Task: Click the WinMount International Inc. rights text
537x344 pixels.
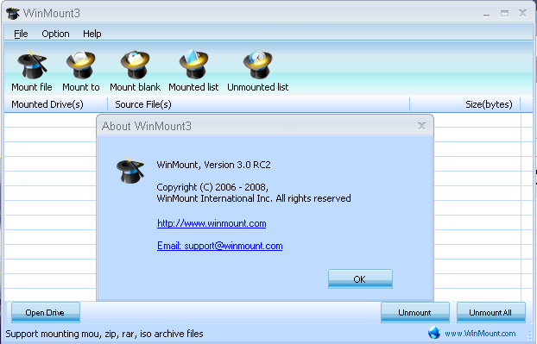Action: pyautogui.click(x=254, y=198)
